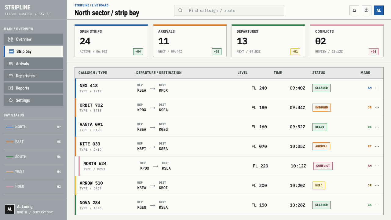The image size is (391, 220).
Task: Click the STATUS column header
Action: 319,73
